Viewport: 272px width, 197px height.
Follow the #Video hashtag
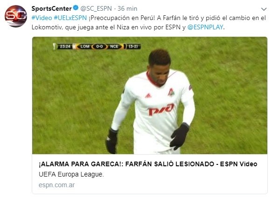coord(42,18)
